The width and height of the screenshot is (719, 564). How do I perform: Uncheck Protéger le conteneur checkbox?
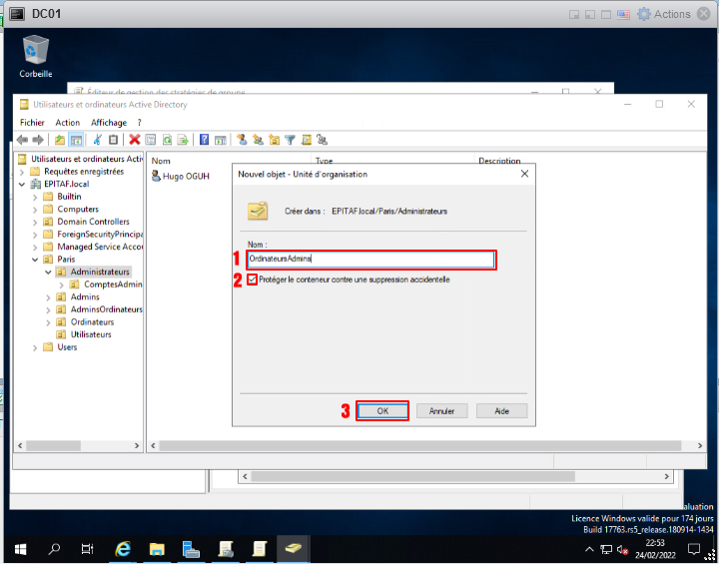pyautogui.click(x=252, y=280)
